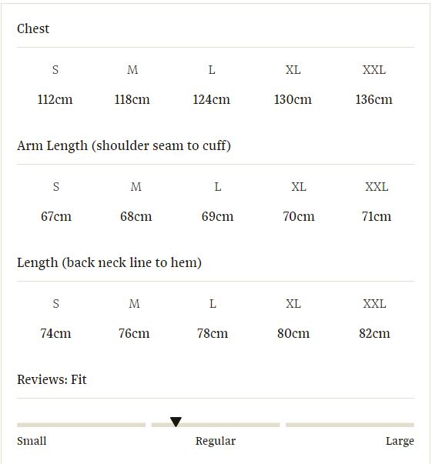Select length size M label
The image size is (432, 464).
click(x=135, y=304)
